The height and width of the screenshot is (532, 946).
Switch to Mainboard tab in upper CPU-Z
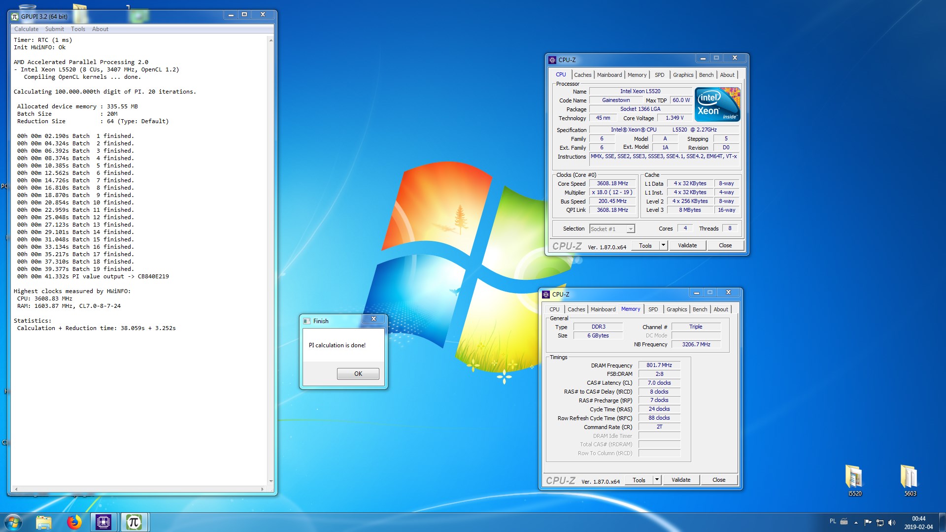609,75
